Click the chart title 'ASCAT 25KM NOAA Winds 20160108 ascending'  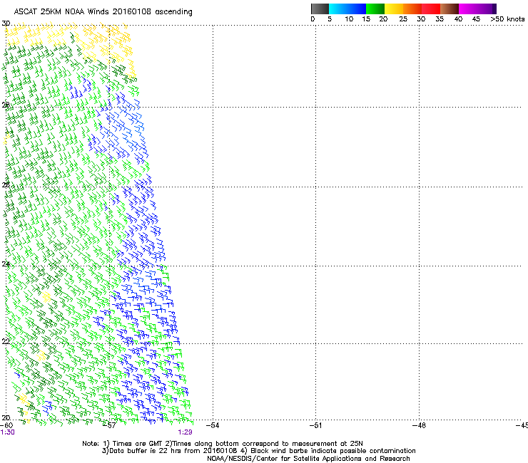pos(103,12)
